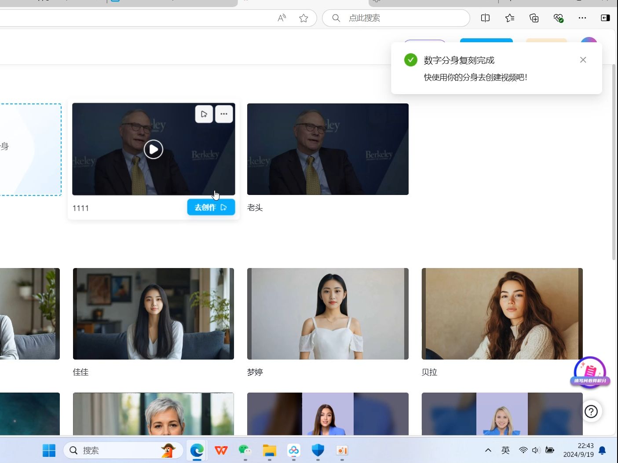Open more options menu on 1111 card
The height and width of the screenshot is (463, 618).
[224, 114]
